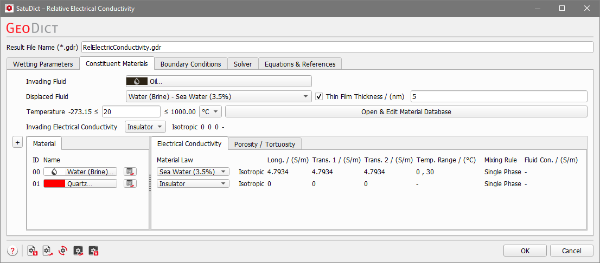Click the Cancel button
Image resolution: width=600 pixels, height=263 pixels.
point(572,251)
